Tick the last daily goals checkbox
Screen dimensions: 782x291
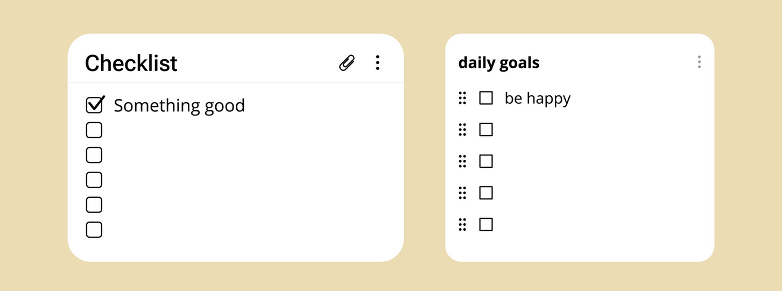(x=486, y=224)
